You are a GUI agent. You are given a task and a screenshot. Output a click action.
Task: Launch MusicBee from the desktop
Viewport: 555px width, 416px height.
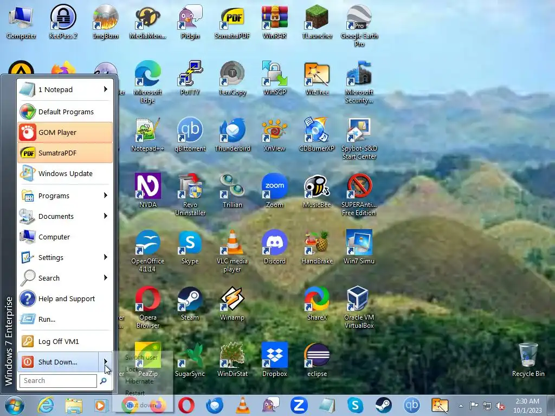tap(317, 191)
